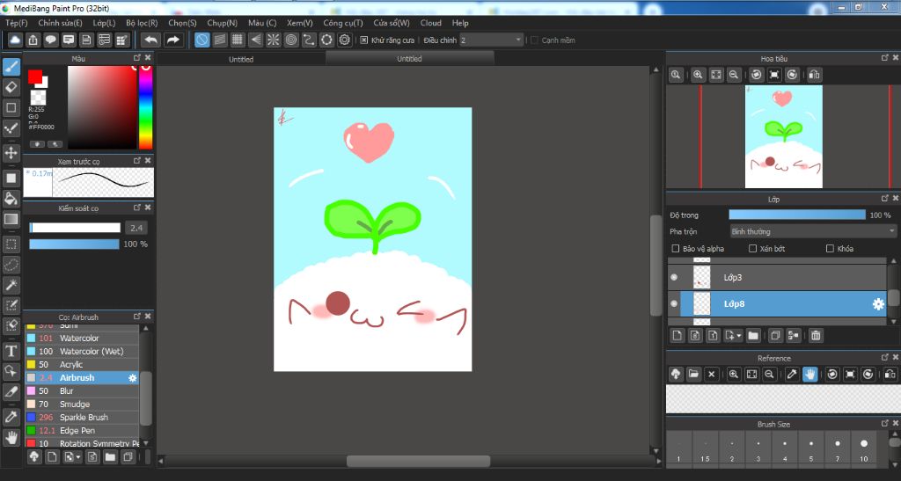Open settings gear for layer Lớp8
This screenshot has width=901, height=481.
[877, 304]
